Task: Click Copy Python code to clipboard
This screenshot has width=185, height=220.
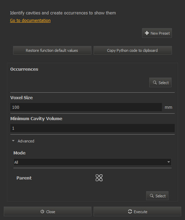Action: pos(133,50)
